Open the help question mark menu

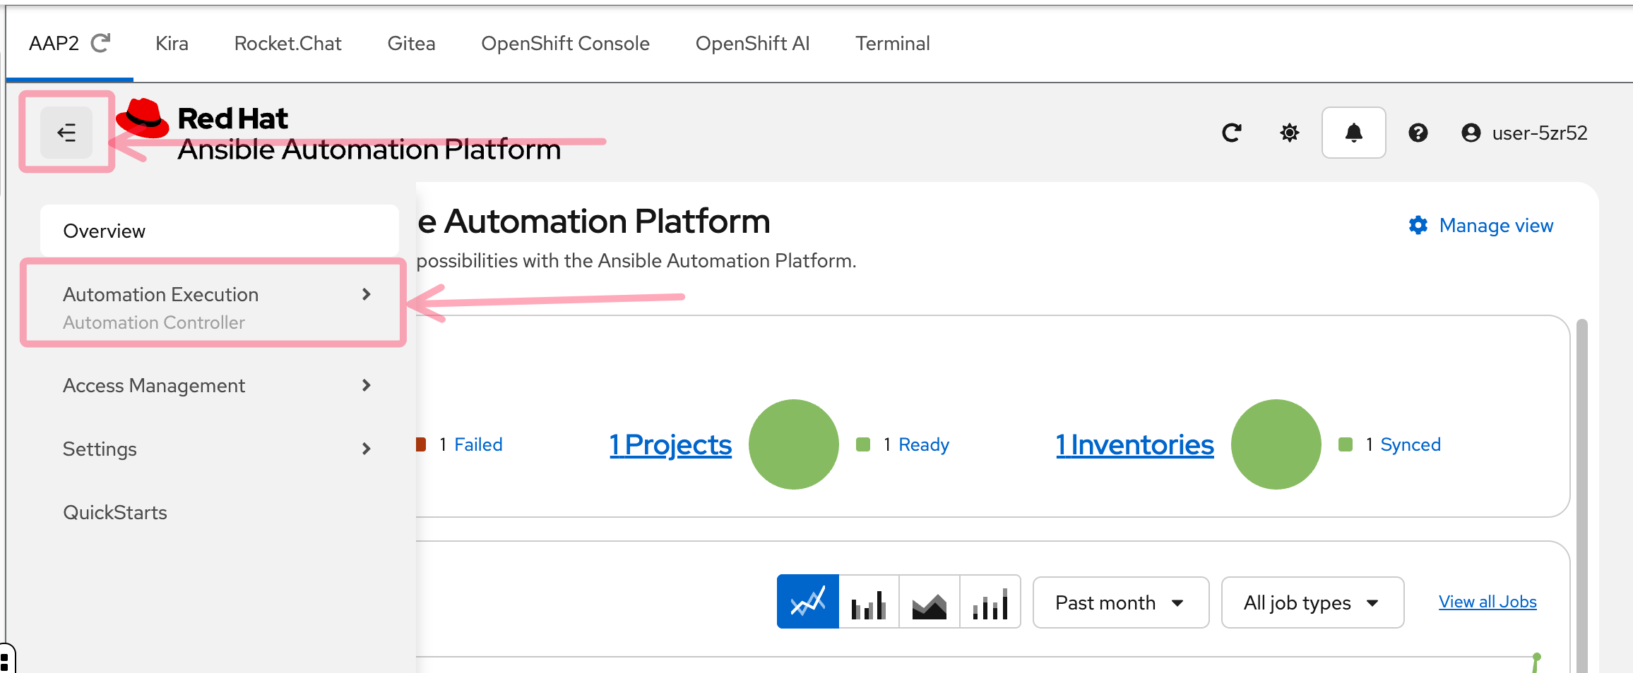click(x=1418, y=133)
